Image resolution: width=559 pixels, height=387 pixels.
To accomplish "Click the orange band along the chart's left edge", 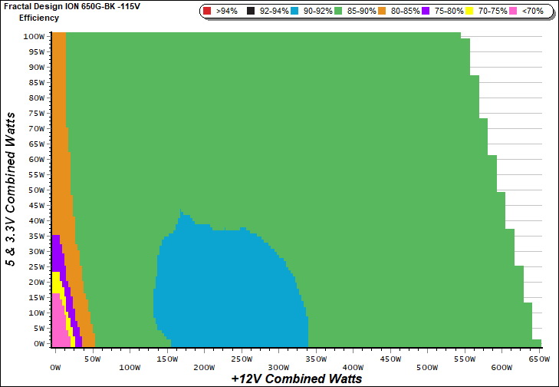I will pos(58,115).
